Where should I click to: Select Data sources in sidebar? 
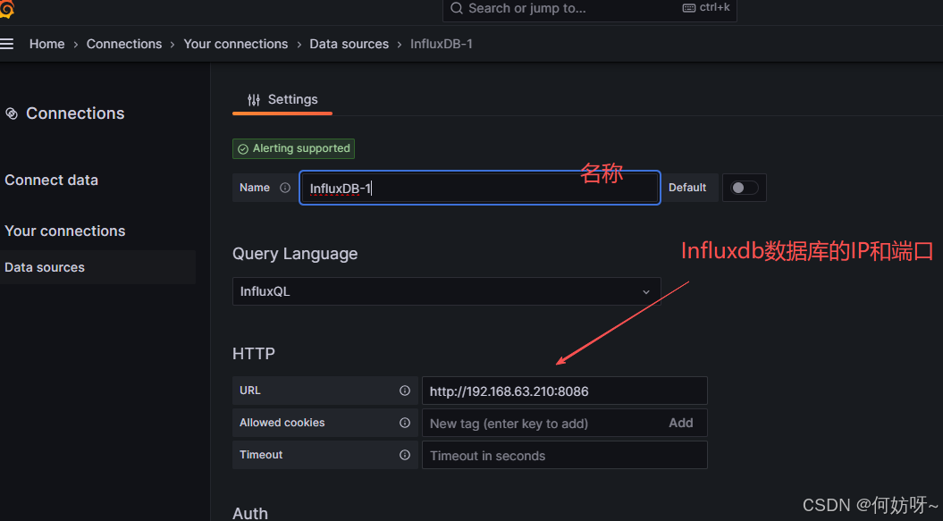point(97,267)
